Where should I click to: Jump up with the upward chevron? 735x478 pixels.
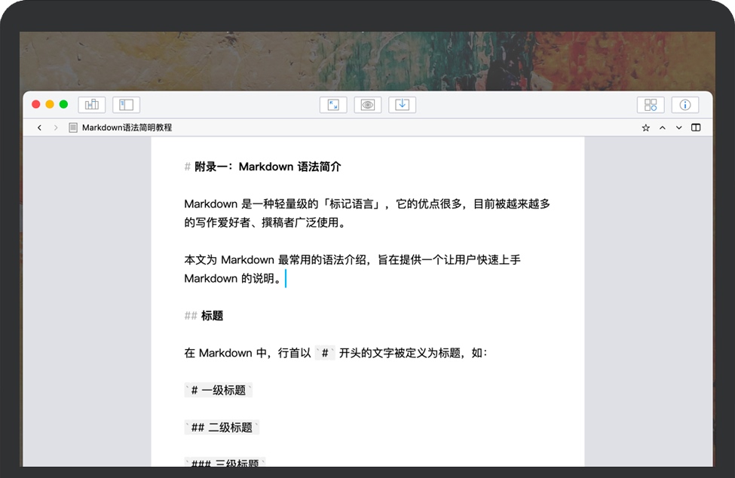663,128
